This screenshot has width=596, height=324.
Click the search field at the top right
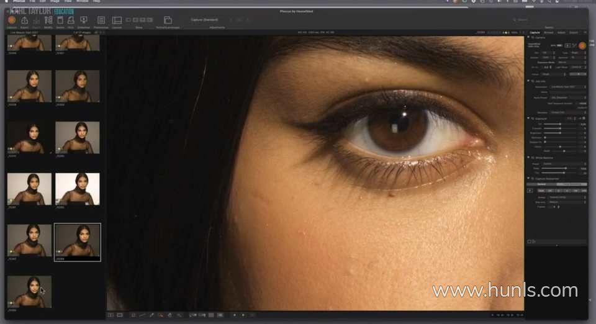point(548,20)
